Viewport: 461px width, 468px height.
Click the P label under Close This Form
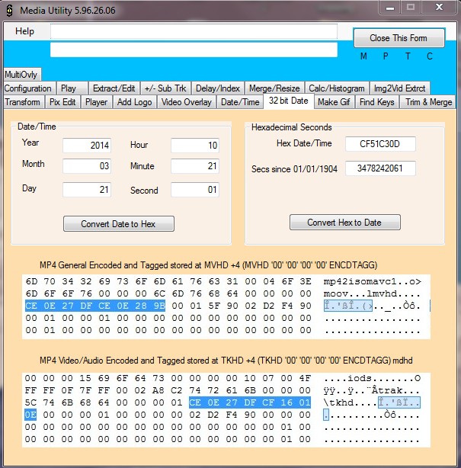(386, 56)
